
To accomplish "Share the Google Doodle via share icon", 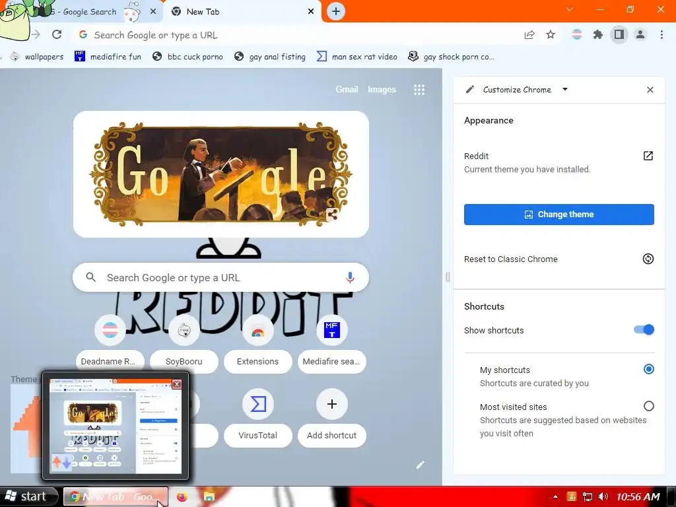I will coord(332,215).
